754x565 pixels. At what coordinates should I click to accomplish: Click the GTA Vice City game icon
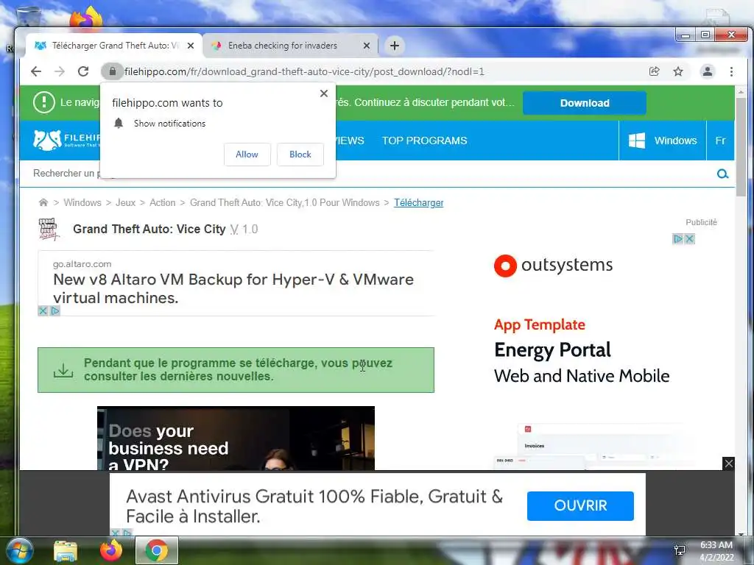point(49,230)
